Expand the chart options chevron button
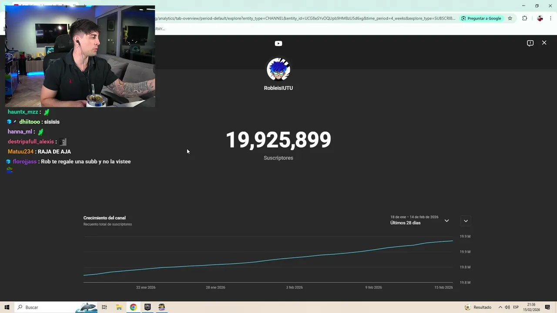This screenshot has width=557, height=313. coord(466,221)
